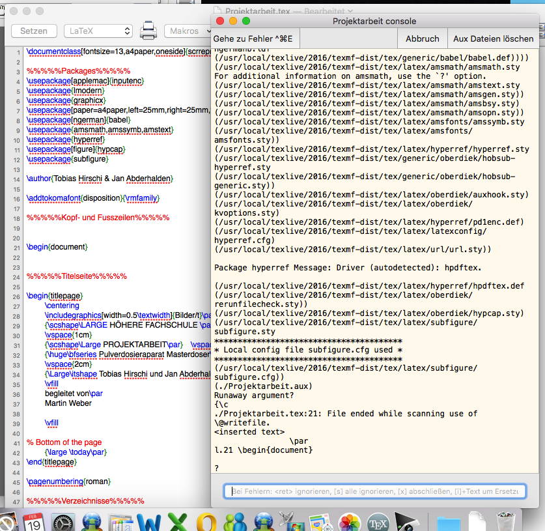Click the \end{titlepage} line in the editor
The width and height of the screenshot is (545, 531).
pos(51,462)
